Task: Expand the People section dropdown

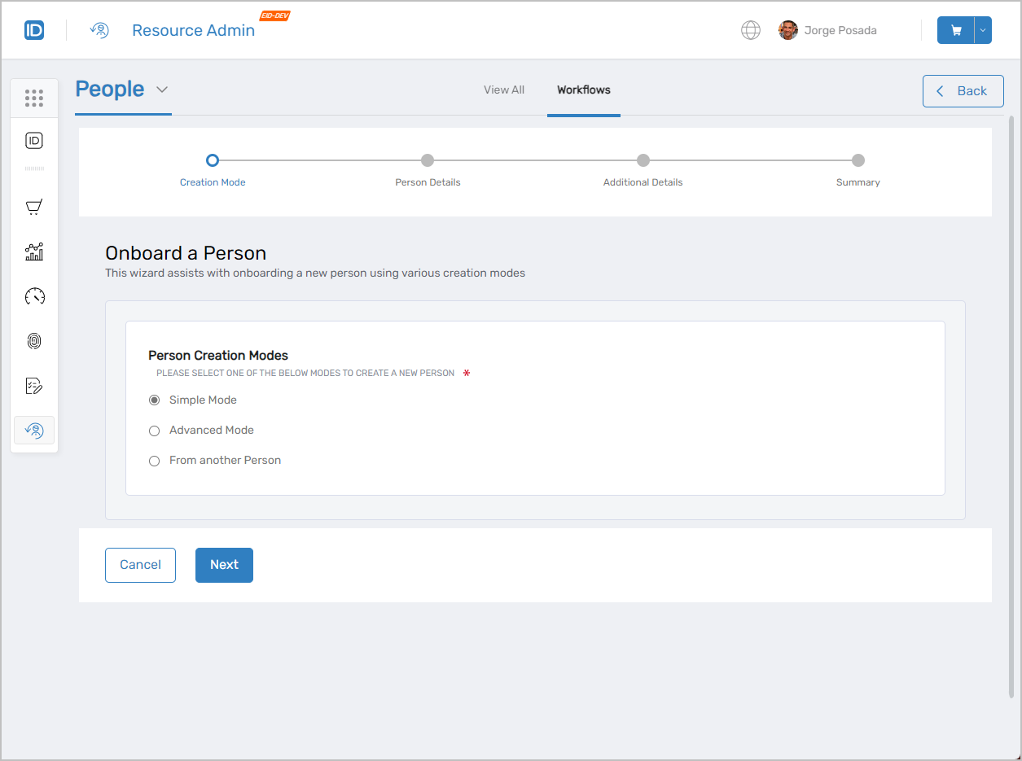Action: (x=160, y=90)
